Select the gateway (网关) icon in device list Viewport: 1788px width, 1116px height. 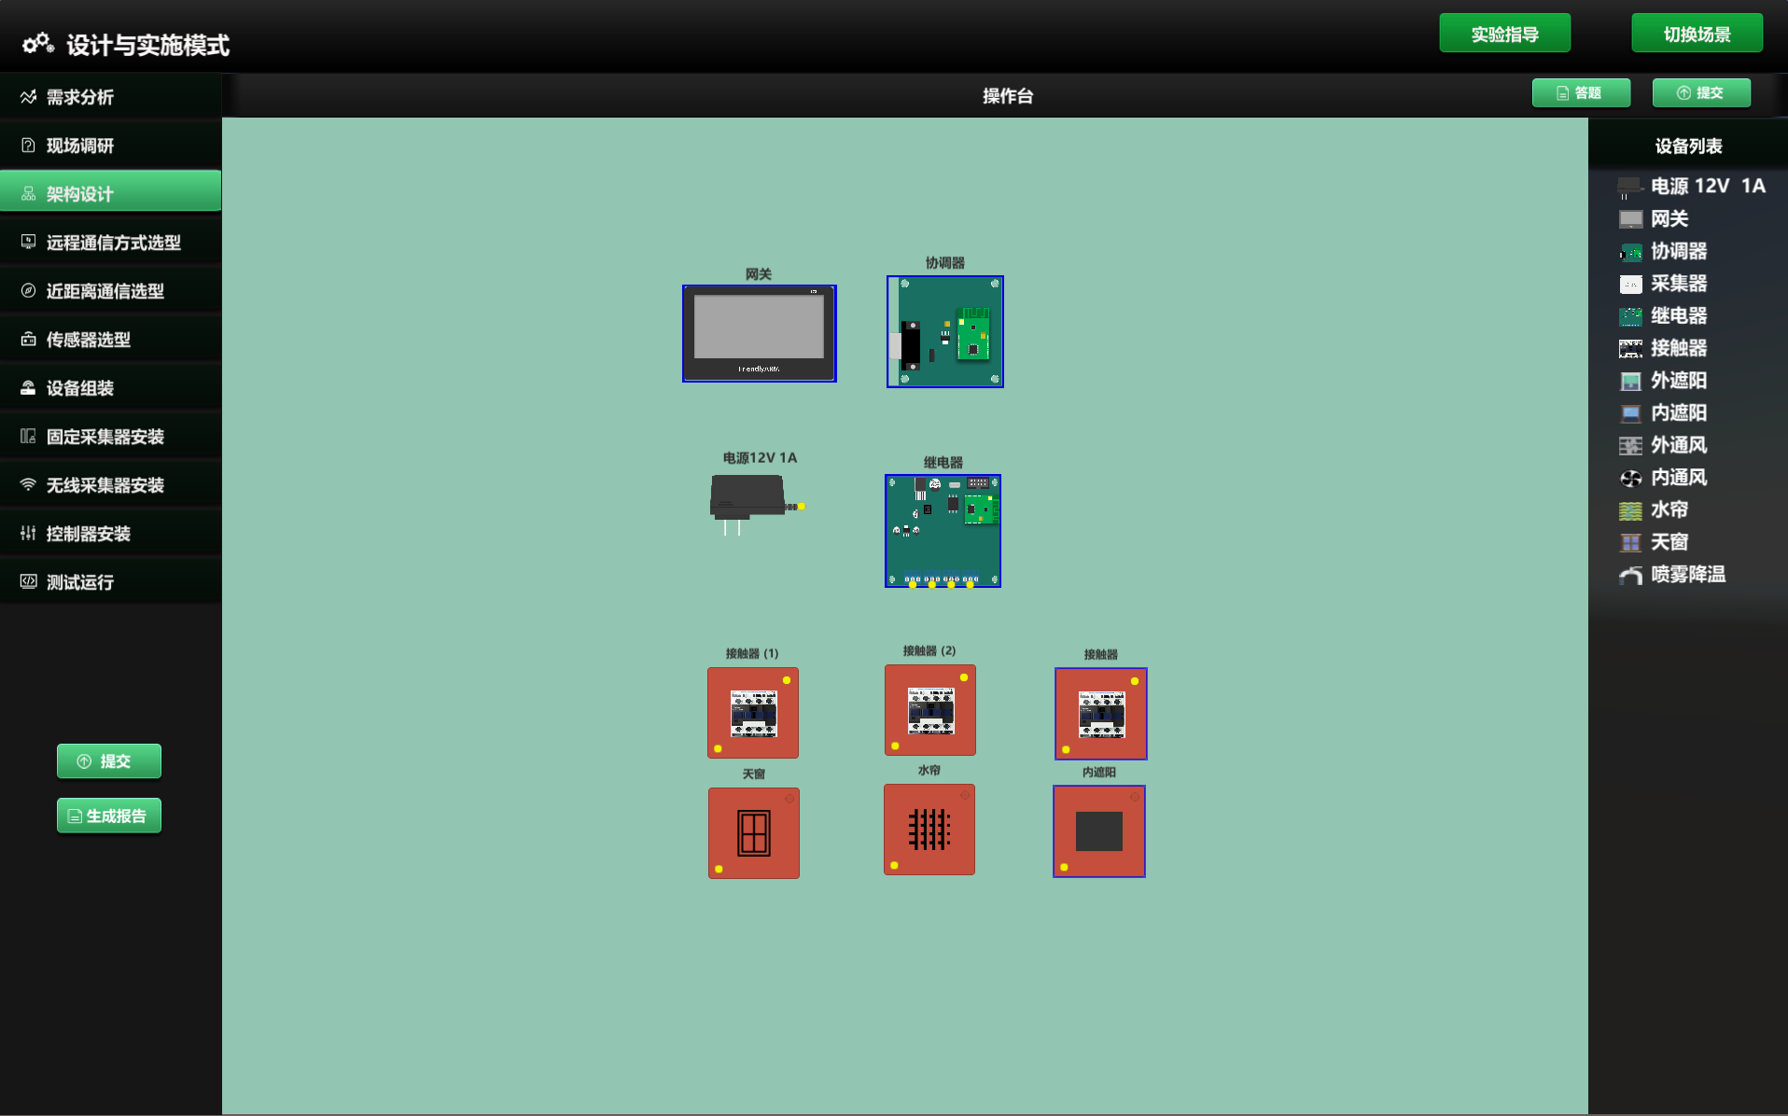[x=1630, y=219]
